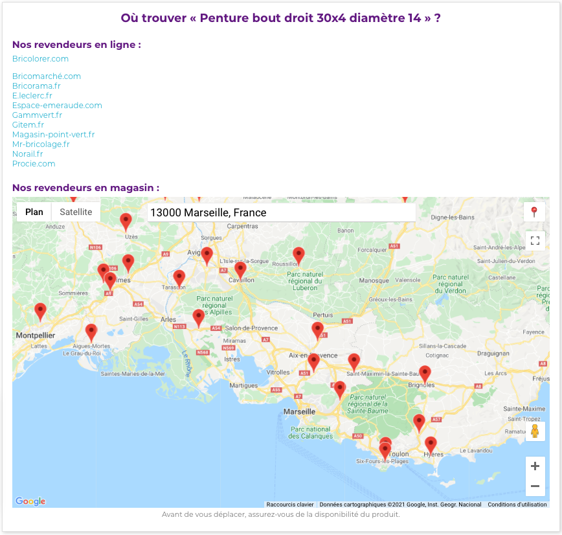The height and width of the screenshot is (535, 562).
Task: Open the Bricolorer.com retailer link
Action: pyautogui.click(x=40, y=59)
